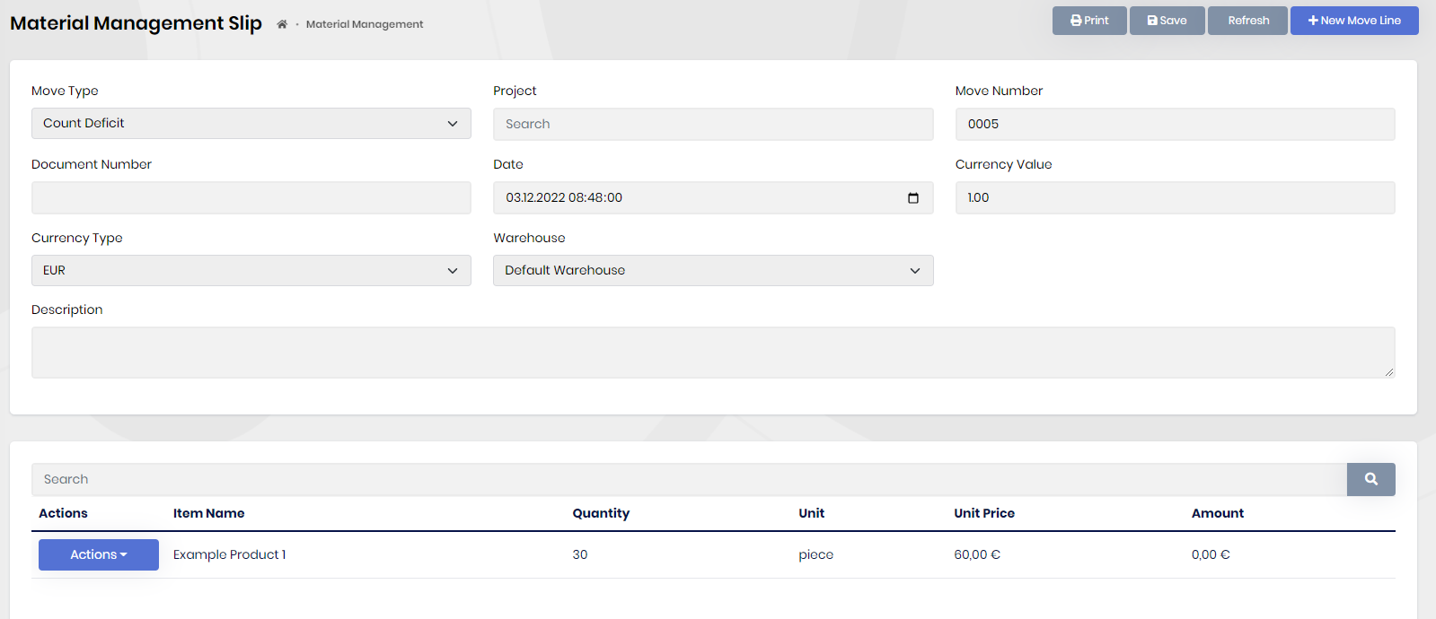Click the Save button
The image size is (1436, 619).
pos(1167,21)
